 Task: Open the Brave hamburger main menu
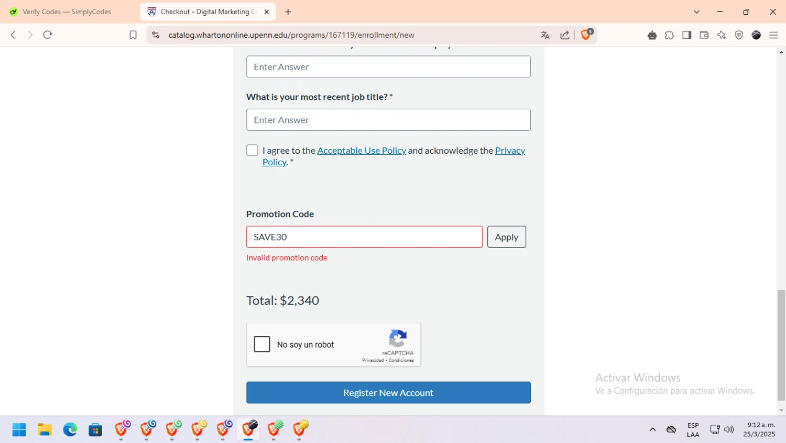[773, 35]
